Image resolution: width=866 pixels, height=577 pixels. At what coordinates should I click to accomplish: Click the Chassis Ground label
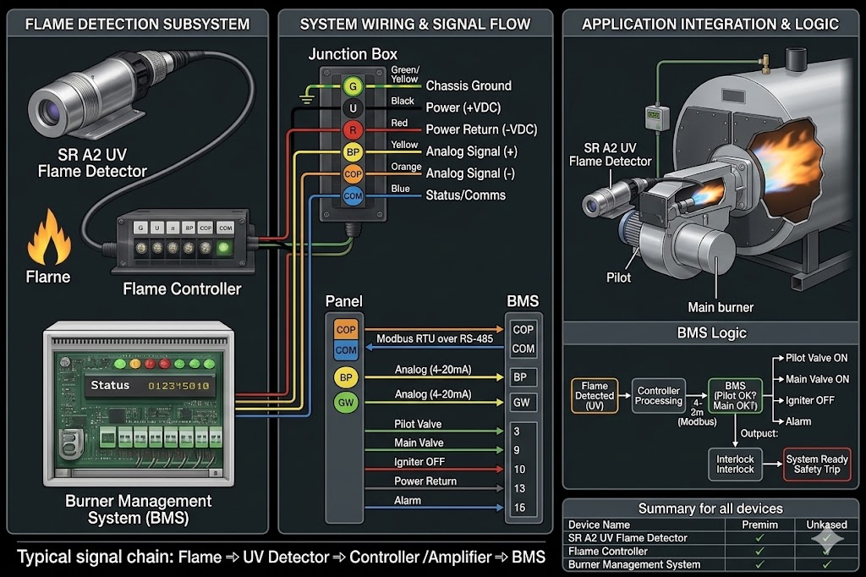click(469, 85)
